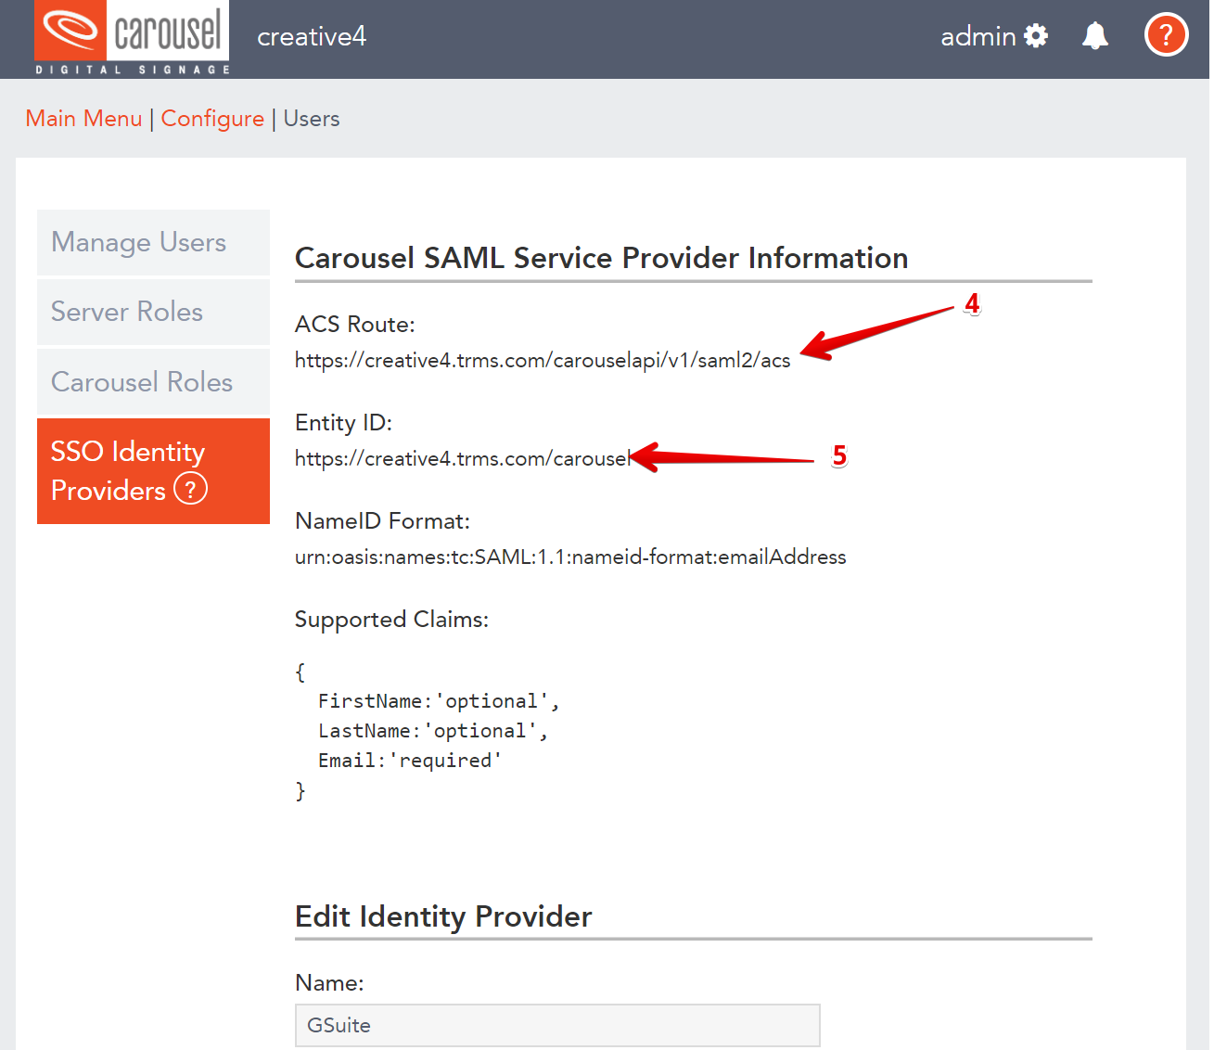Viewport: 1214px width, 1050px height.
Task: Click the Users breadcrumb text
Action: (x=312, y=119)
